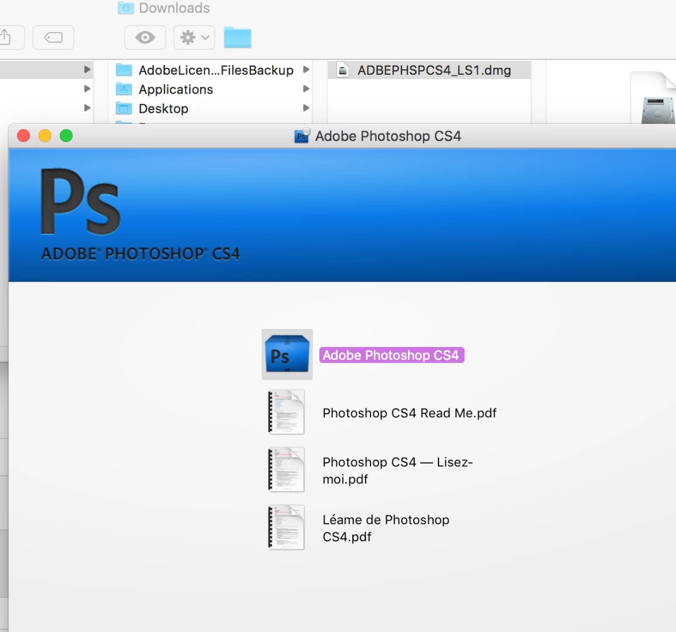Click the Adobe Photoshop CS4 window title text
The height and width of the screenshot is (632, 676).
tap(388, 136)
